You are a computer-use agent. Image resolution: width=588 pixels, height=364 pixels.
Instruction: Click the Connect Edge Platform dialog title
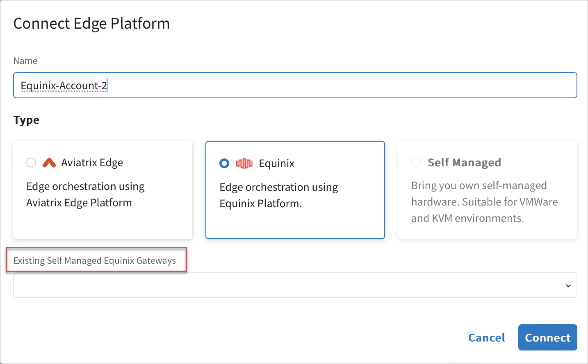pyautogui.click(x=91, y=23)
